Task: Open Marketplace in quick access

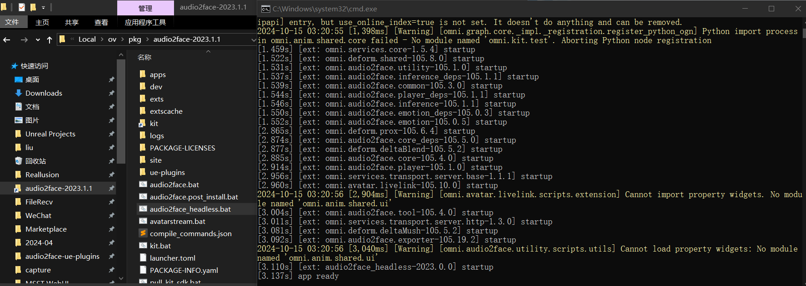Action: click(x=46, y=229)
